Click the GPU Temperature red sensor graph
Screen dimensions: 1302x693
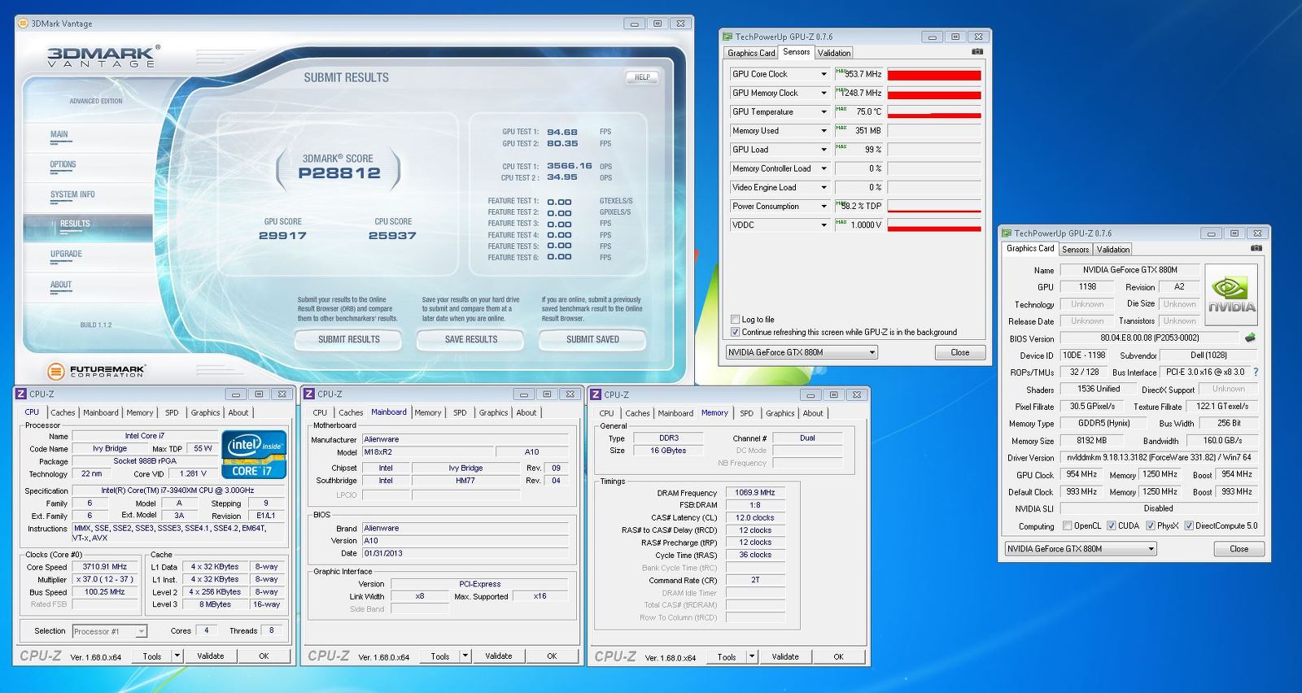click(x=934, y=112)
